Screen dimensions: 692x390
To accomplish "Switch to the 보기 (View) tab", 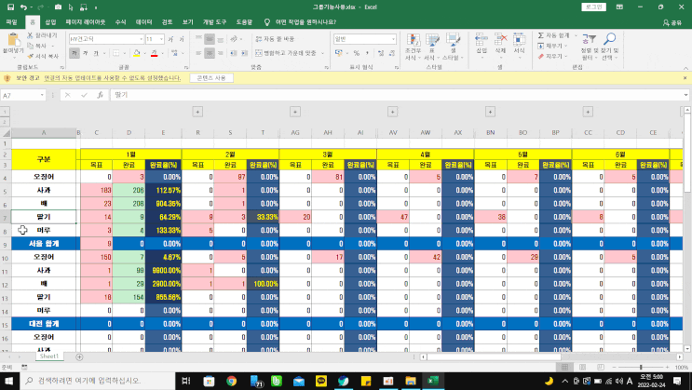I will [187, 22].
